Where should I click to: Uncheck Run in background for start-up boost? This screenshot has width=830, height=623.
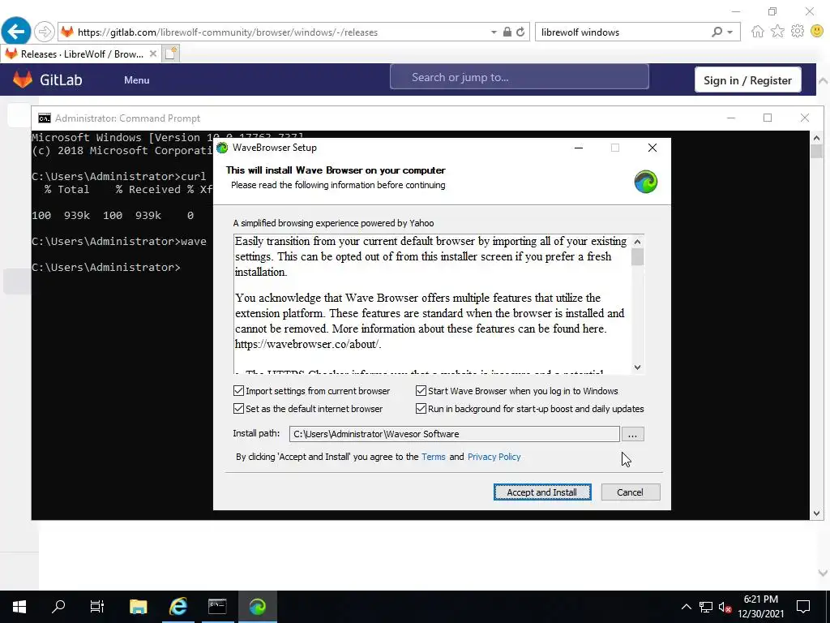pyautogui.click(x=421, y=409)
